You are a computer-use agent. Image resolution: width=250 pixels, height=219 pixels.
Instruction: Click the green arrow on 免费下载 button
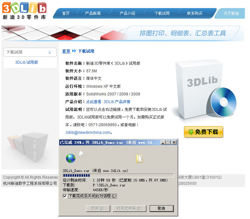(190, 132)
